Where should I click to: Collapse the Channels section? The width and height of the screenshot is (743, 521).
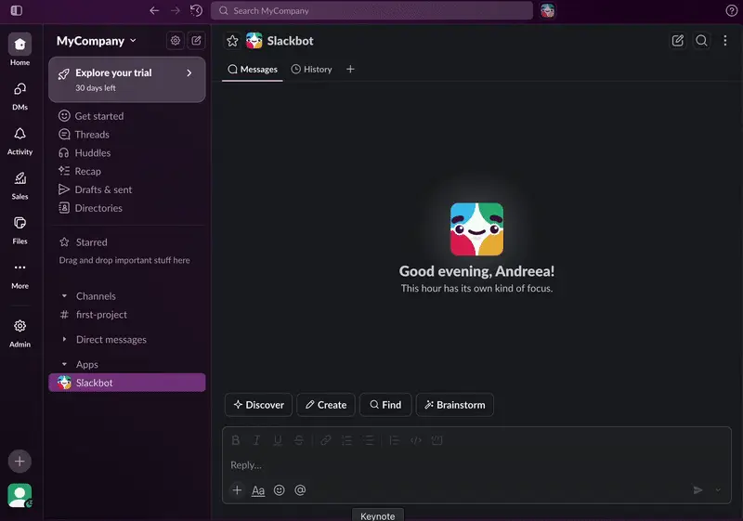(64, 296)
